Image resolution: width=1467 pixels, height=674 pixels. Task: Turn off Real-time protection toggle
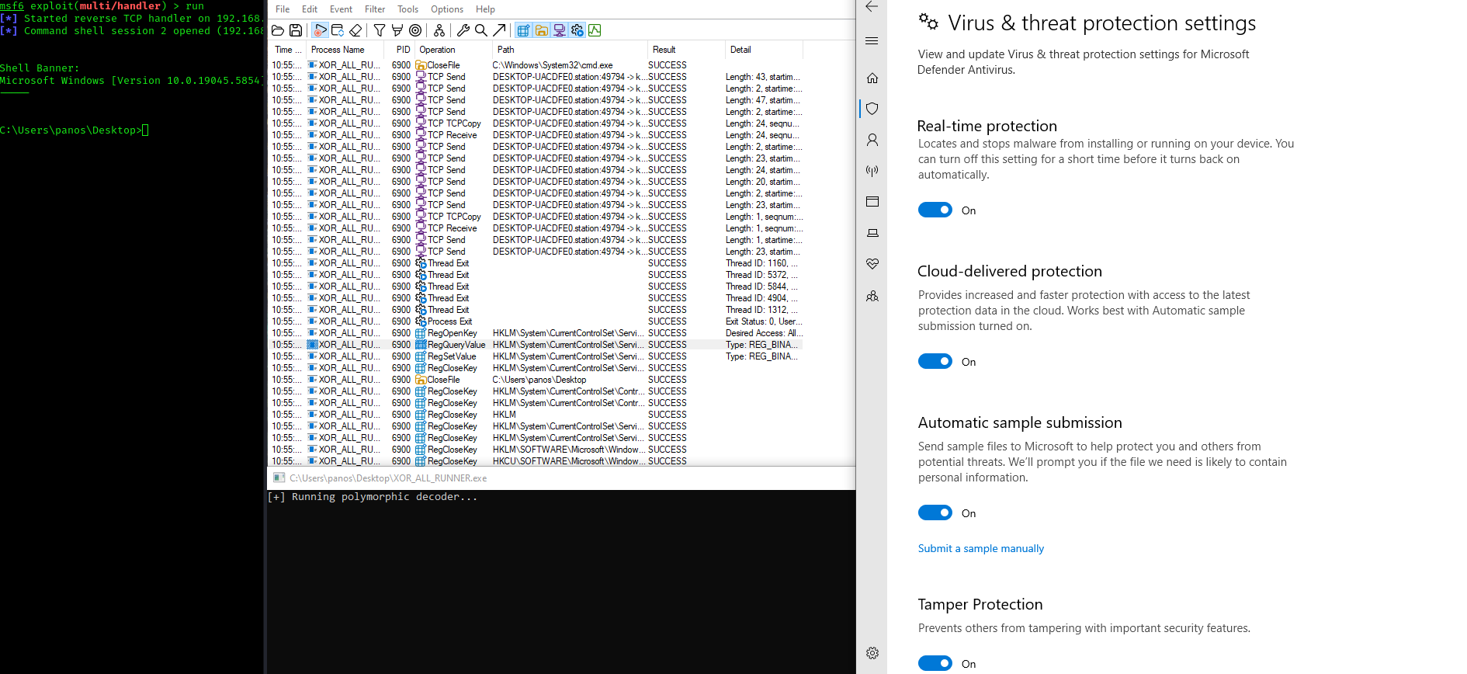(935, 210)
